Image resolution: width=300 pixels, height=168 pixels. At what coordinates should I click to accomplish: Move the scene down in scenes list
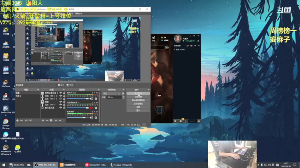coord(30,120)
